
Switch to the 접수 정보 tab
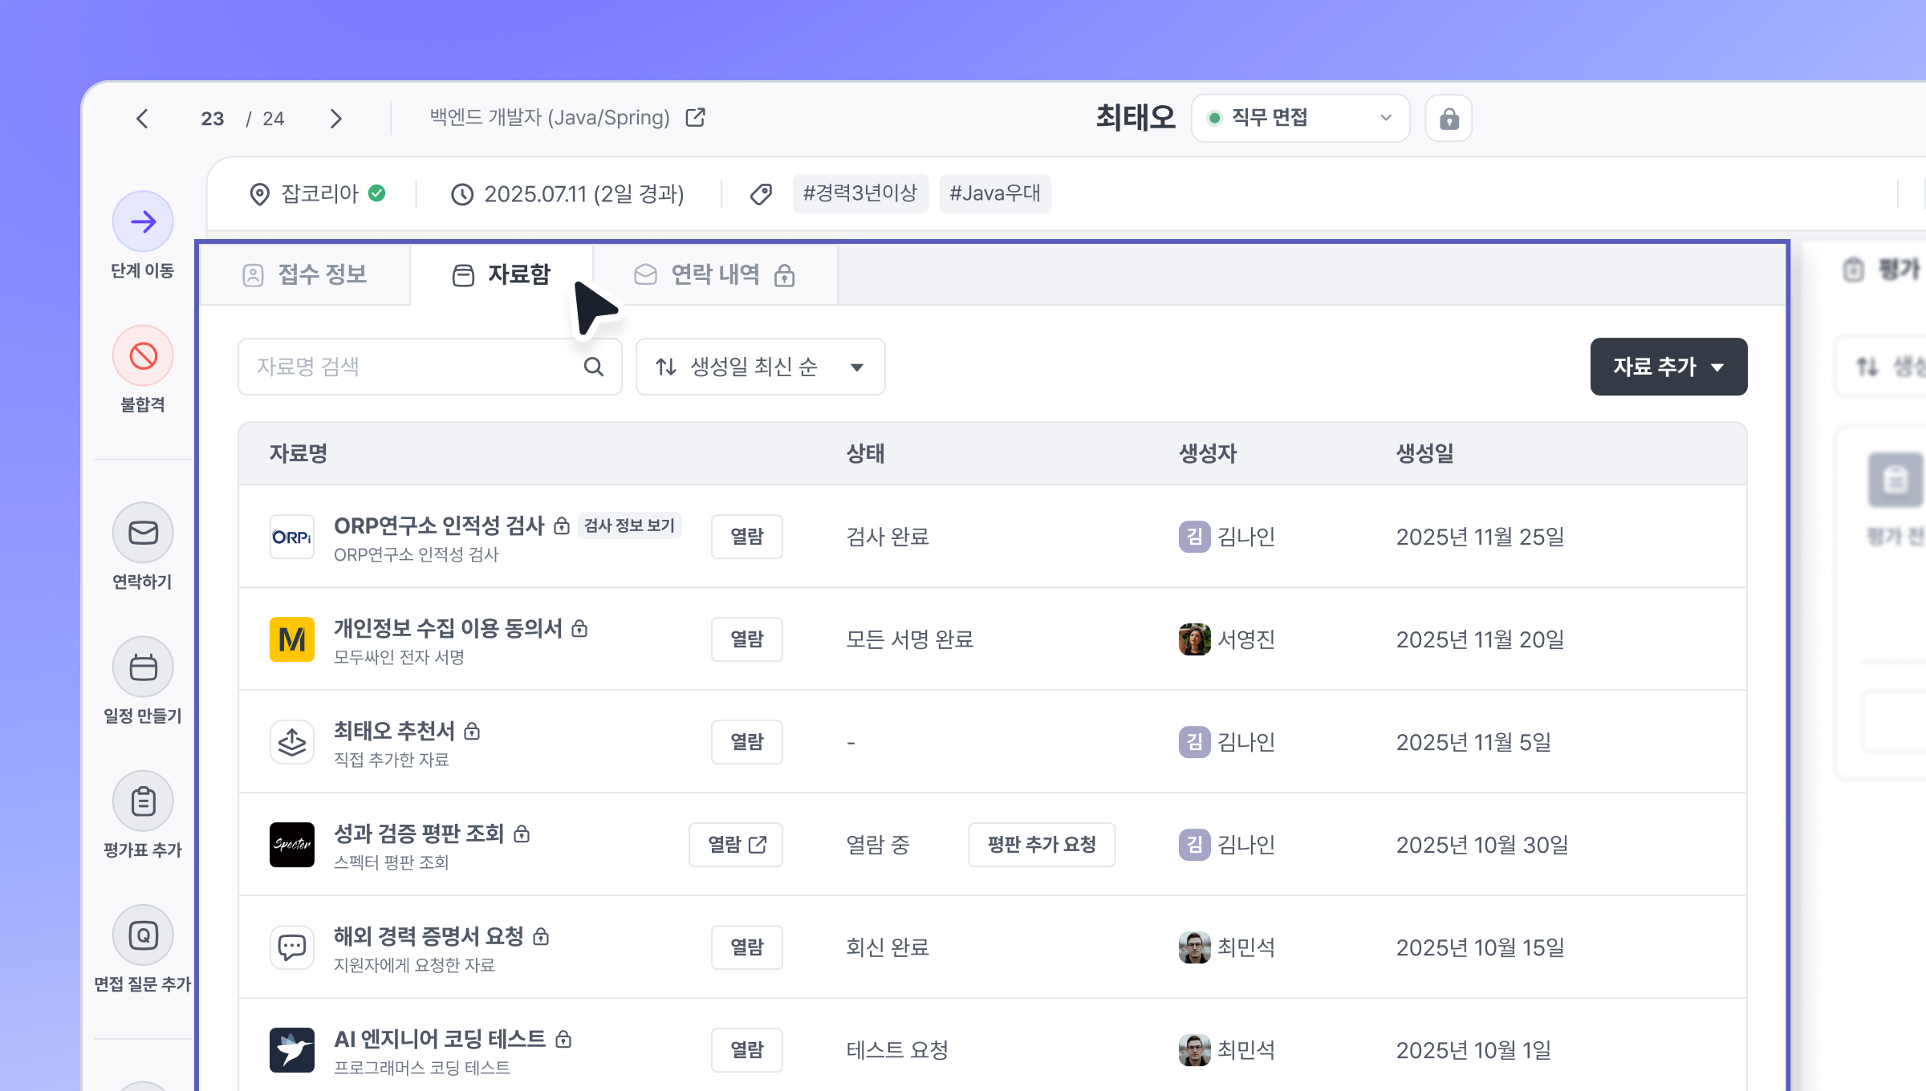[305, 275]
